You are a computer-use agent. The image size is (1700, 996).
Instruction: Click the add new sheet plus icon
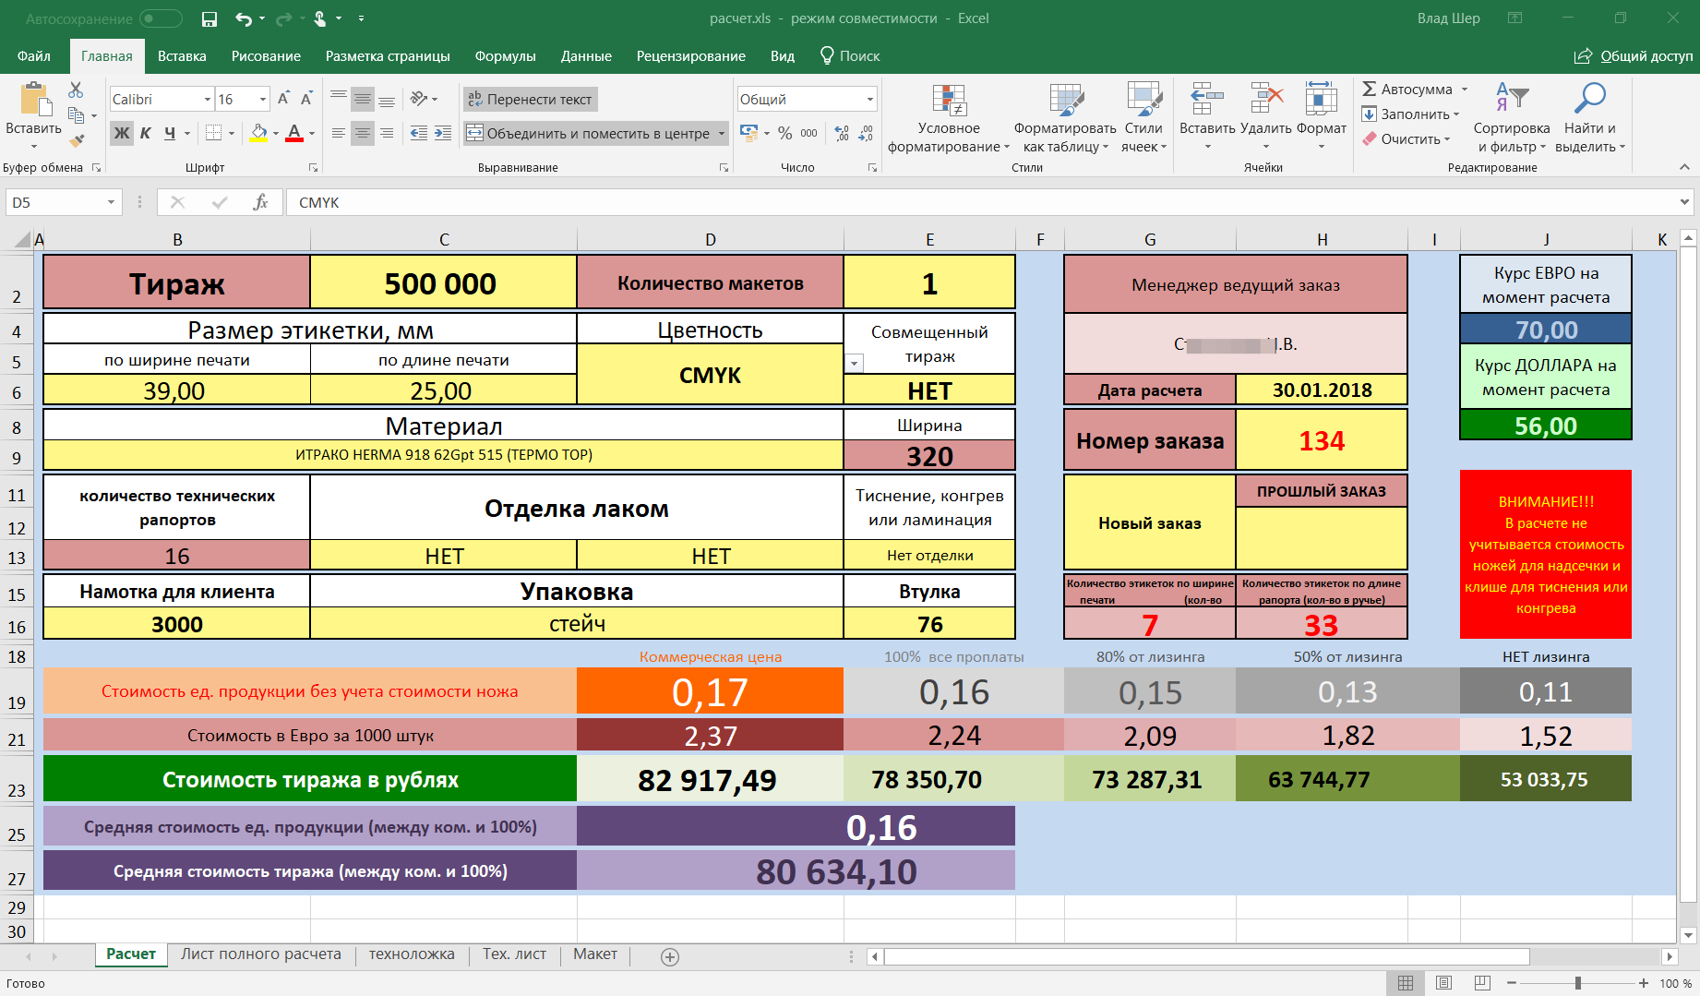click(x=670, y=957)
